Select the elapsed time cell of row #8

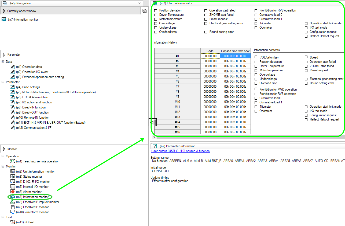(235, 92)
